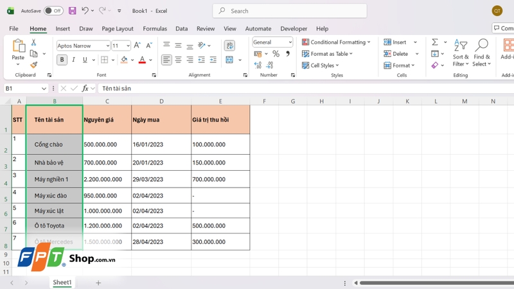
Task: Click the Increase Font Size icon
Action: (137, 45)
